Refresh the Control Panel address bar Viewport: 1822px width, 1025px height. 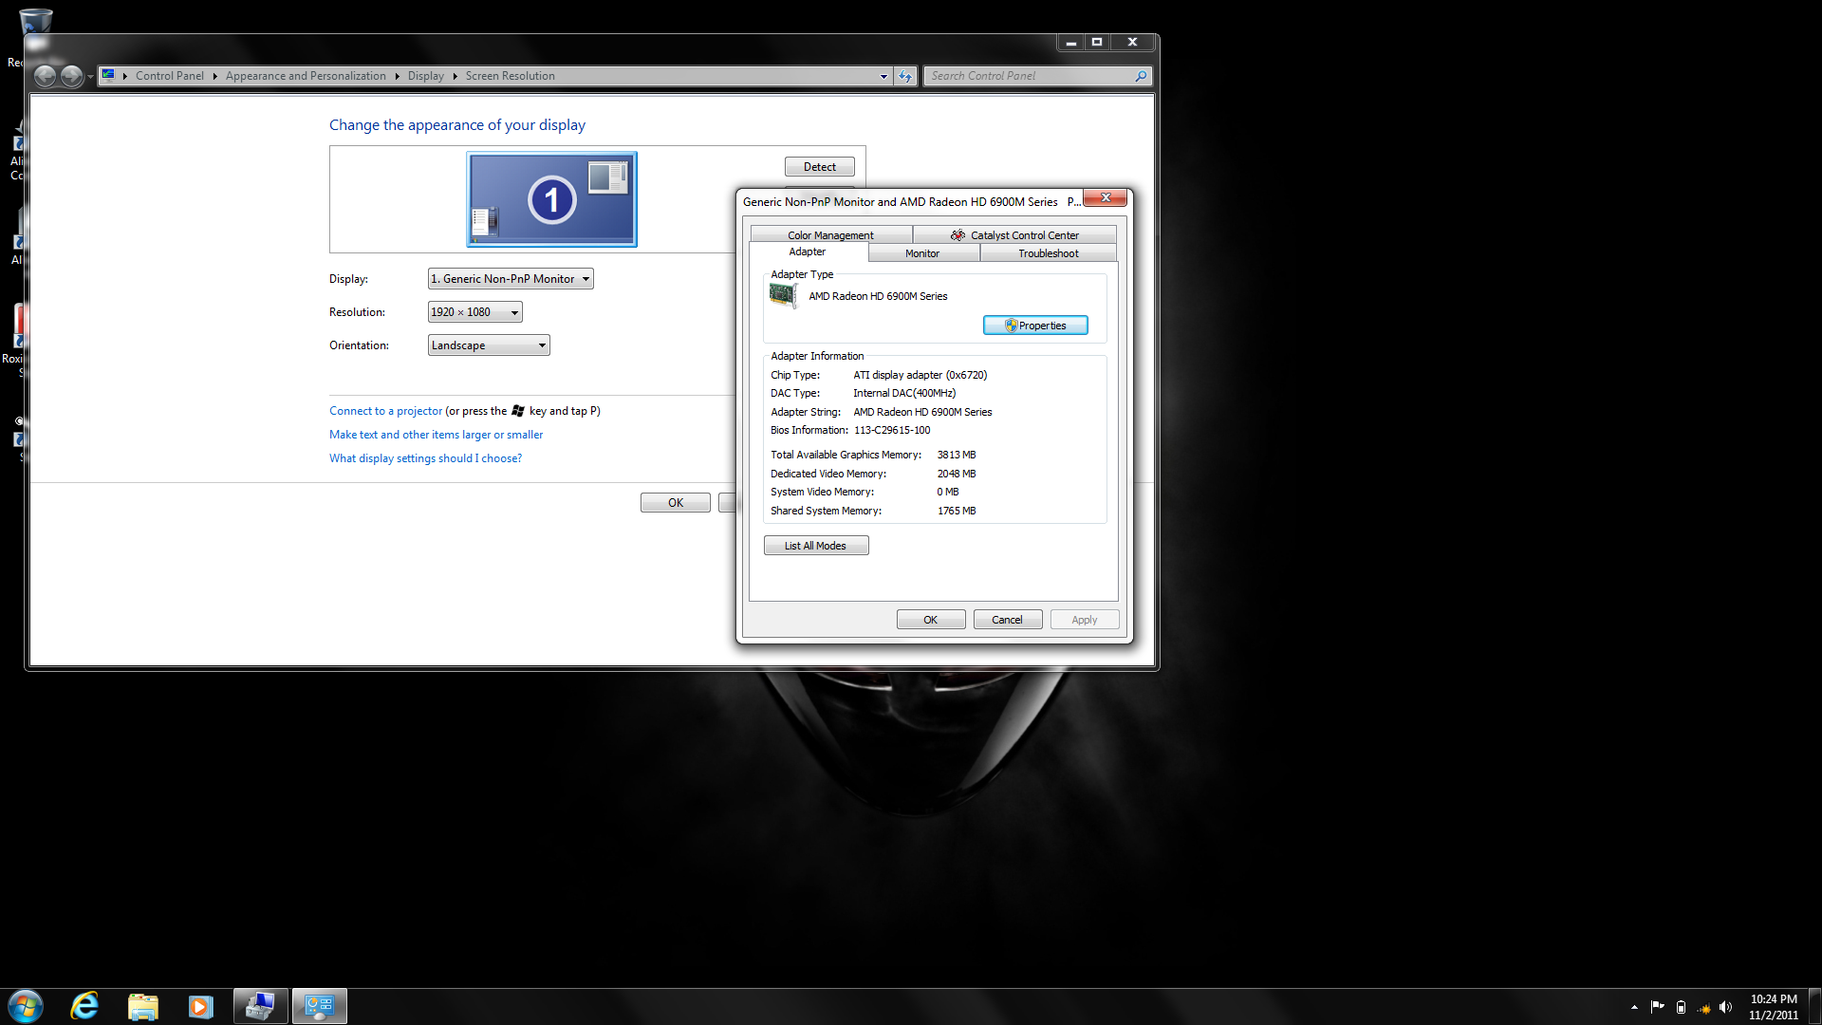click(x=905, y=76)
